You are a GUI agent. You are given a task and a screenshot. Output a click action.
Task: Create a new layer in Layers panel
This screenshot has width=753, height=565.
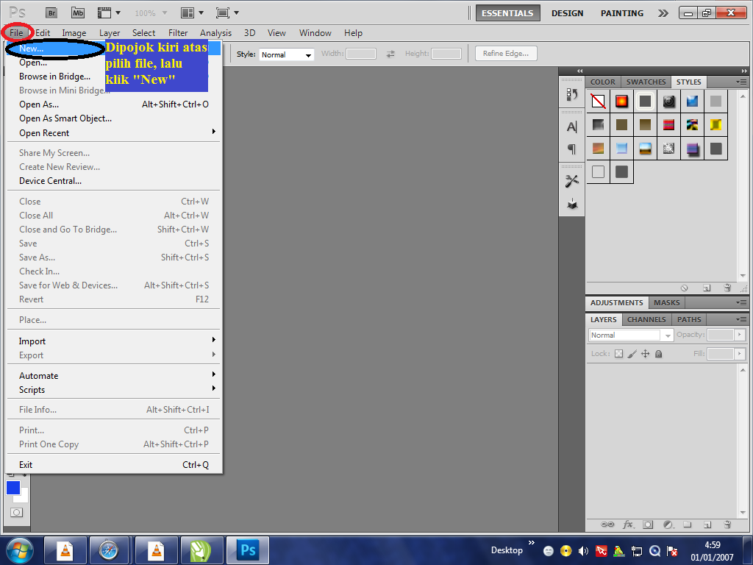(707, 524)
